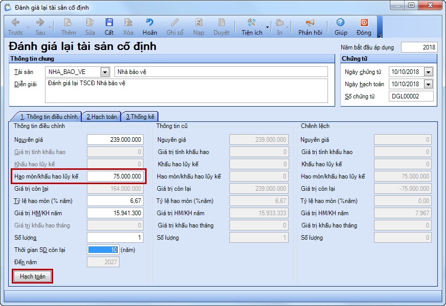Click Thời gian SD còn lại field

tap(103, 250)
